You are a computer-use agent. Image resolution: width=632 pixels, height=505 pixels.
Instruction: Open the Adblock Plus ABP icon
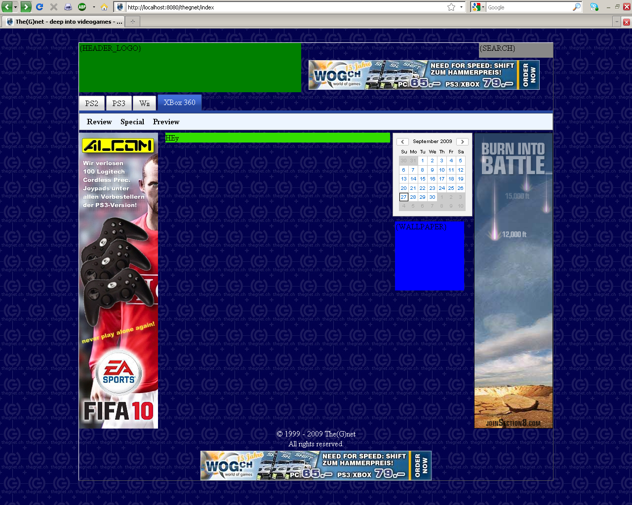tap(82, 7)
